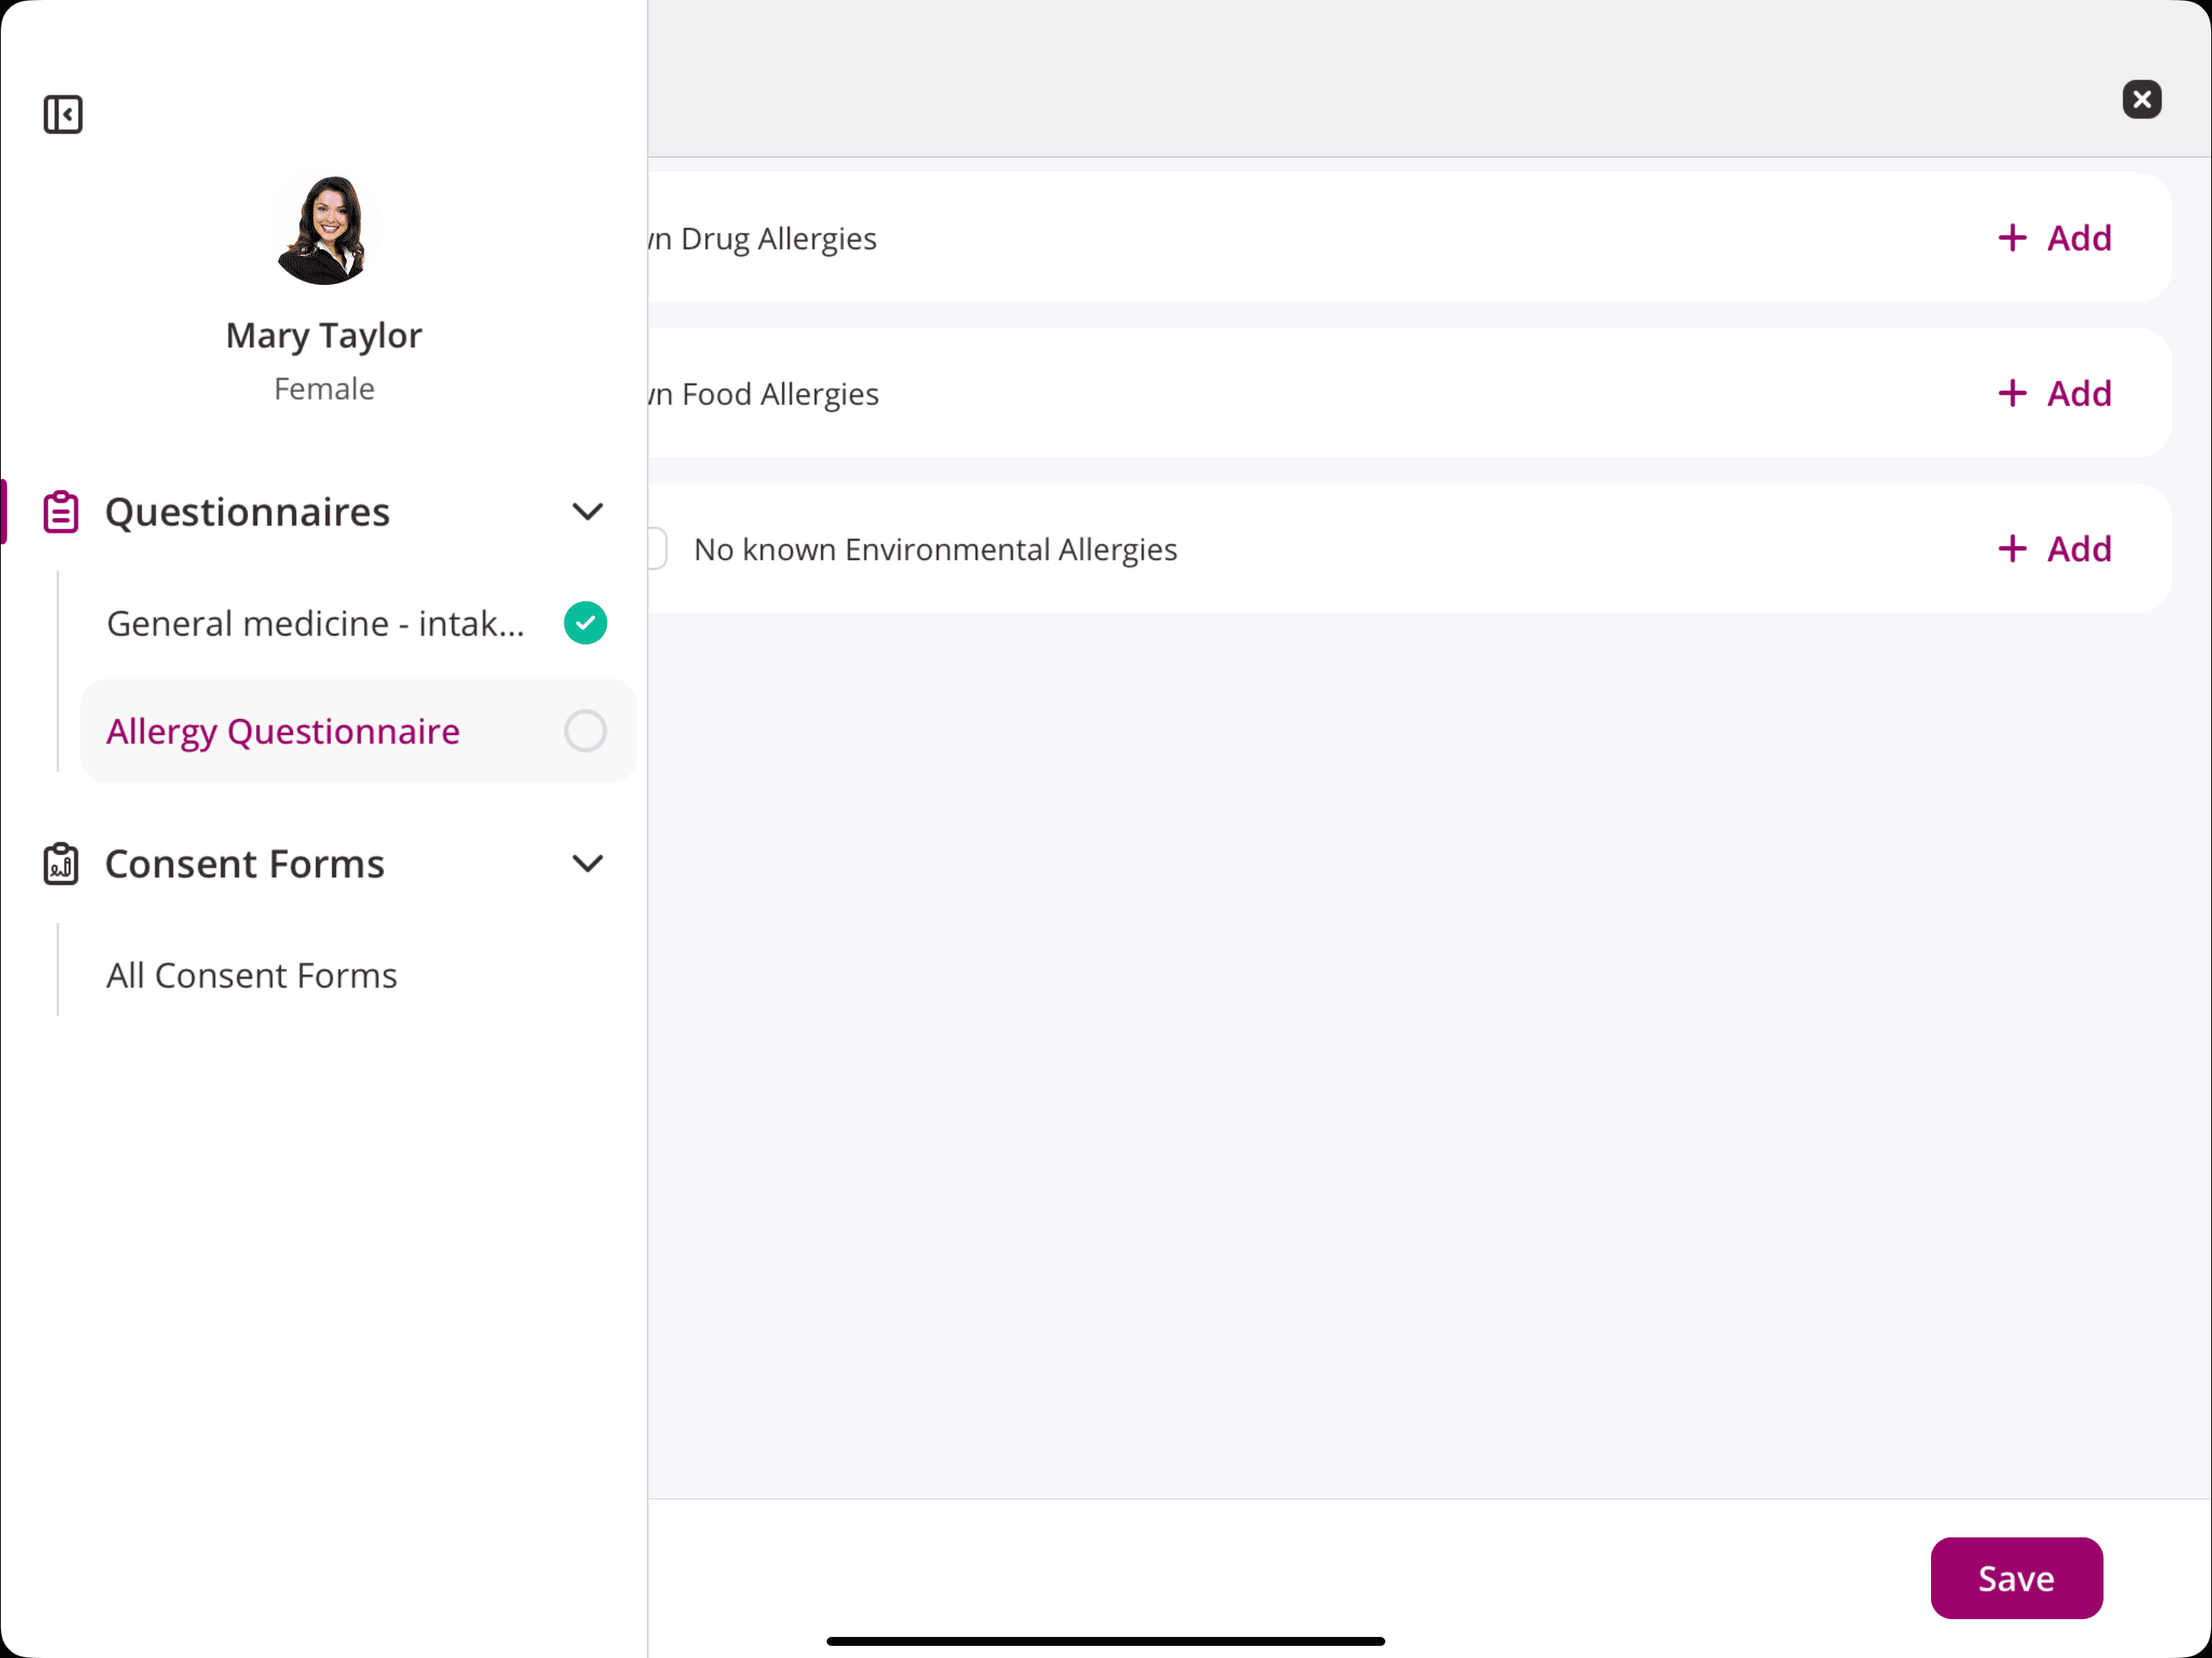This screenshot has height=1658, width=2212.
Task: Click Allergy Questionnaire empty status circle
Action: coord(585,731)
